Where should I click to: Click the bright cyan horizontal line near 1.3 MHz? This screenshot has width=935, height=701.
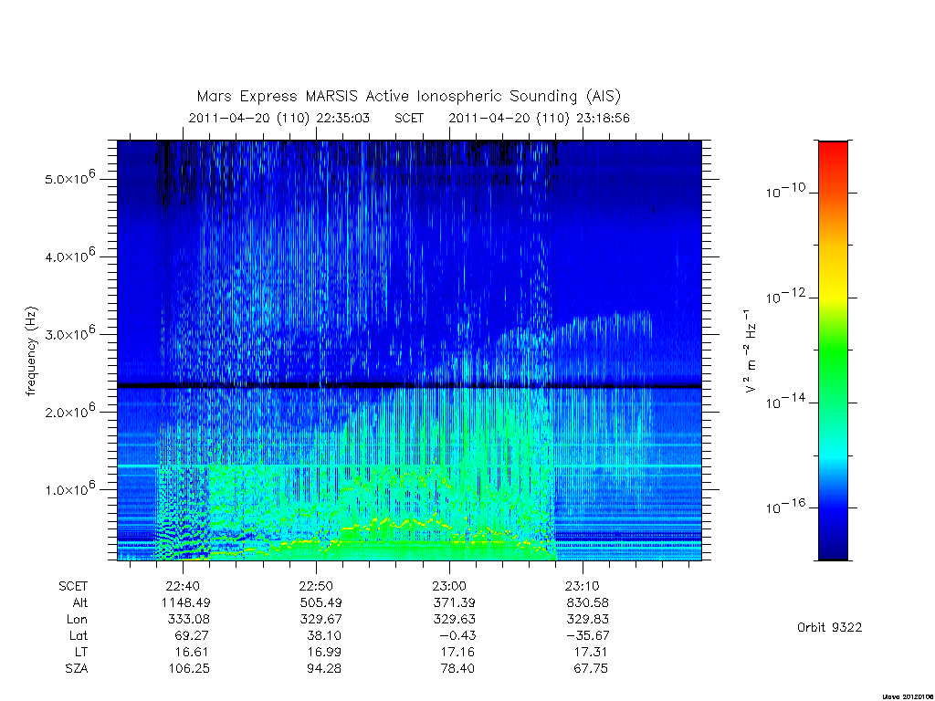click(409, 465)
